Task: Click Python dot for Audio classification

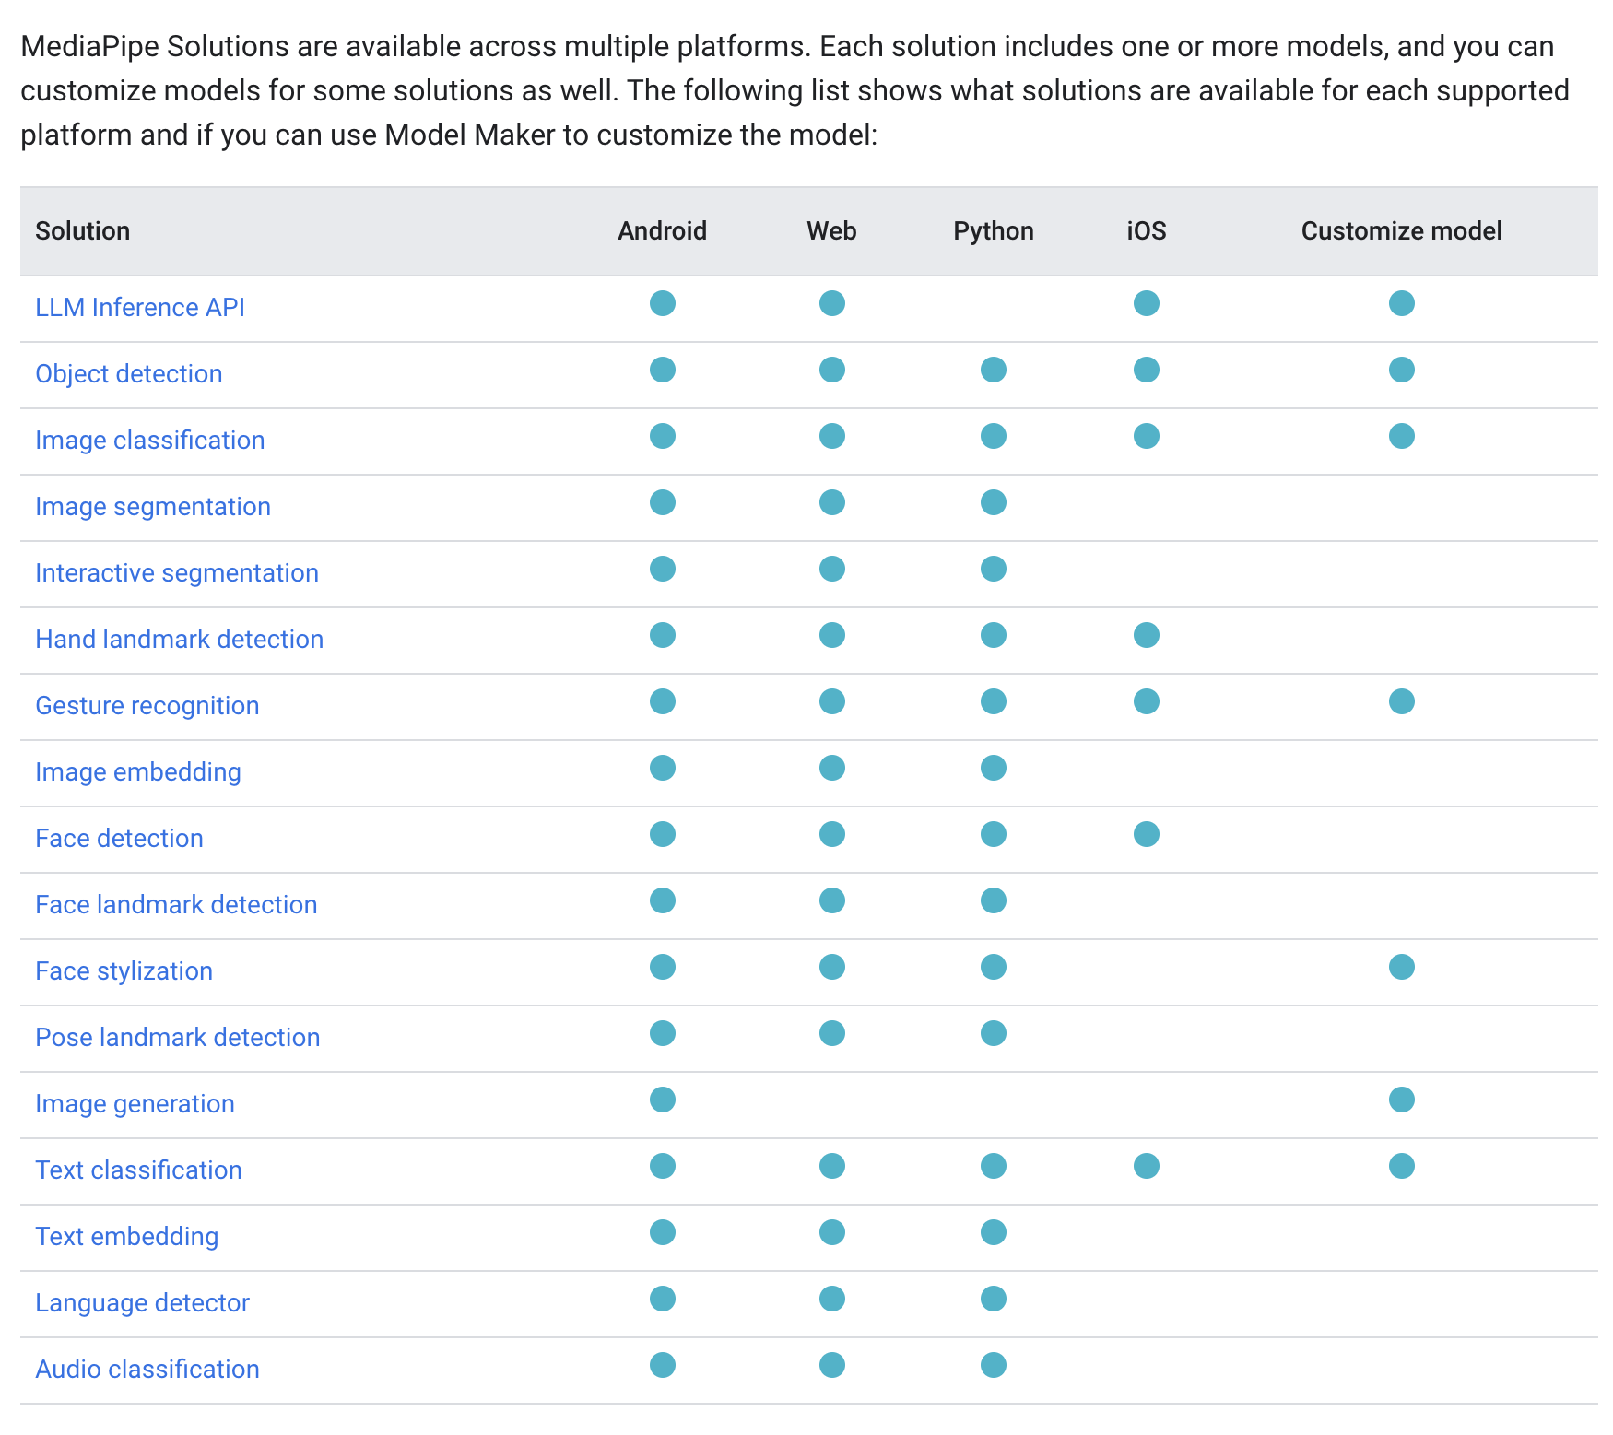Action: point(994,1365)
